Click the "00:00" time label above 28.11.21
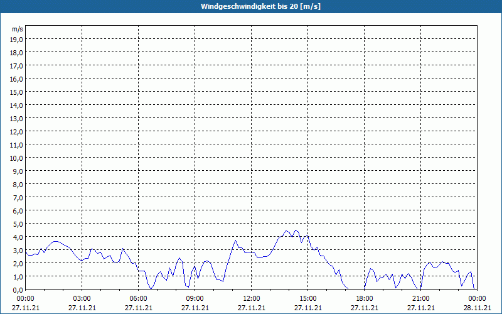The image size is (502, 314). 478,299
